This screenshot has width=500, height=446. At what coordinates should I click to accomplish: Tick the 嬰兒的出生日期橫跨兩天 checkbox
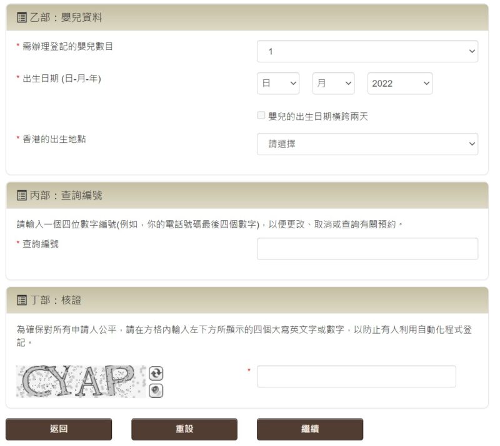(261, 115)
